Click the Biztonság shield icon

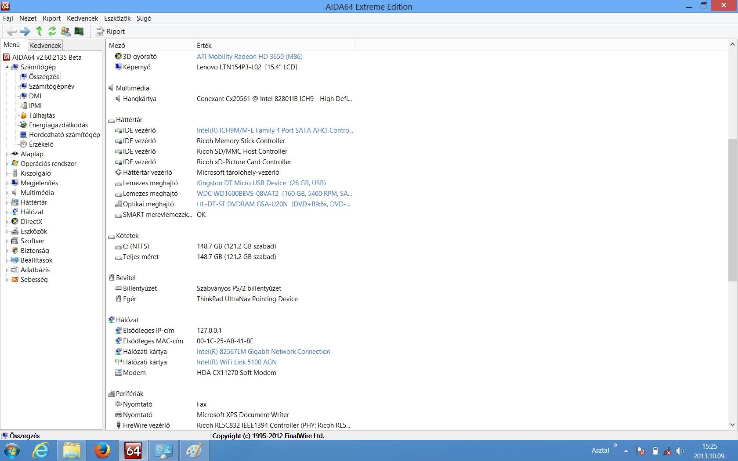[15, 251]
